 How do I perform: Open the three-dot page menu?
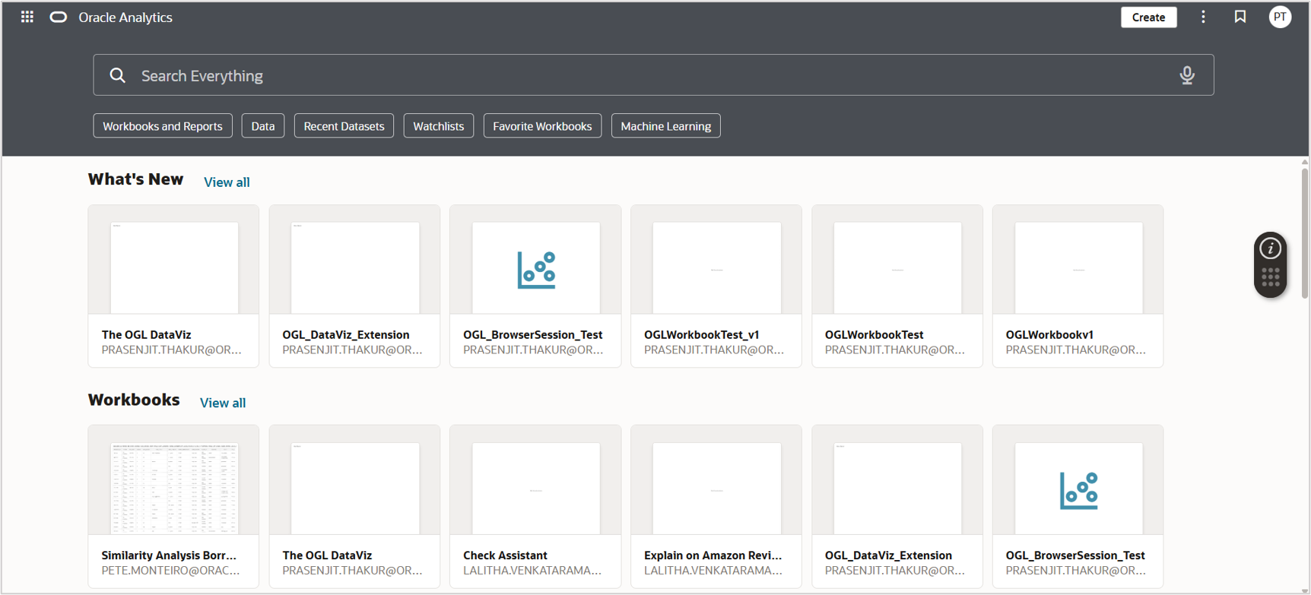pyautogui.click(x=1203, y=17)
